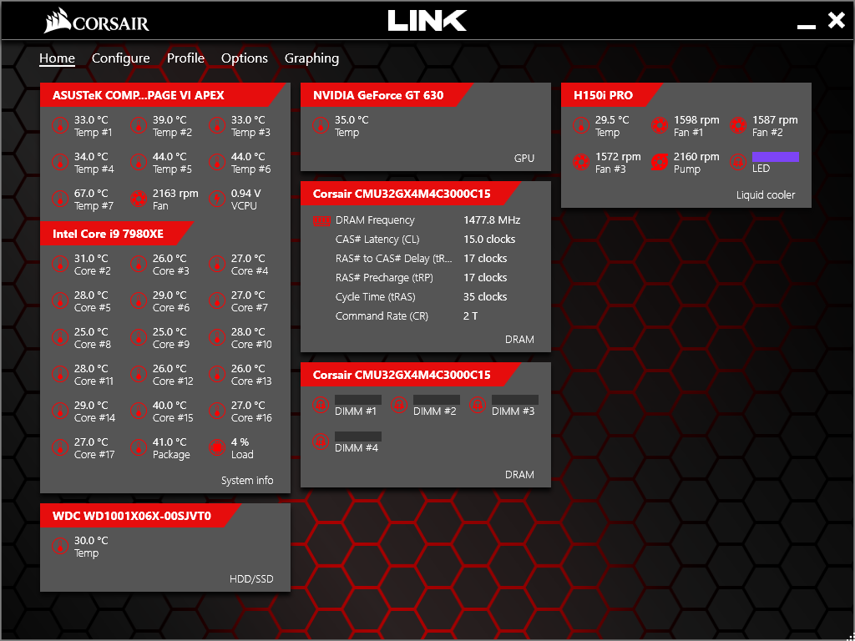
Task: Select the DRAM Frequency memory module icon
Action: coord(321,220)
